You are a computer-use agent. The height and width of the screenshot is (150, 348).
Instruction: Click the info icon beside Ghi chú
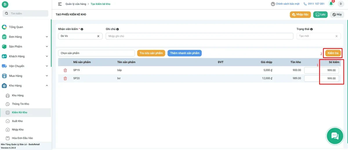(117, 29)
